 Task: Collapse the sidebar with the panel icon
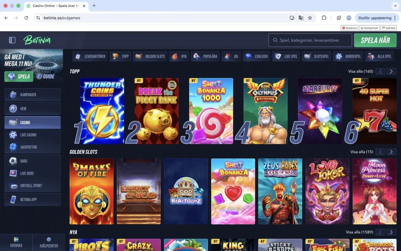click(12, 40)
